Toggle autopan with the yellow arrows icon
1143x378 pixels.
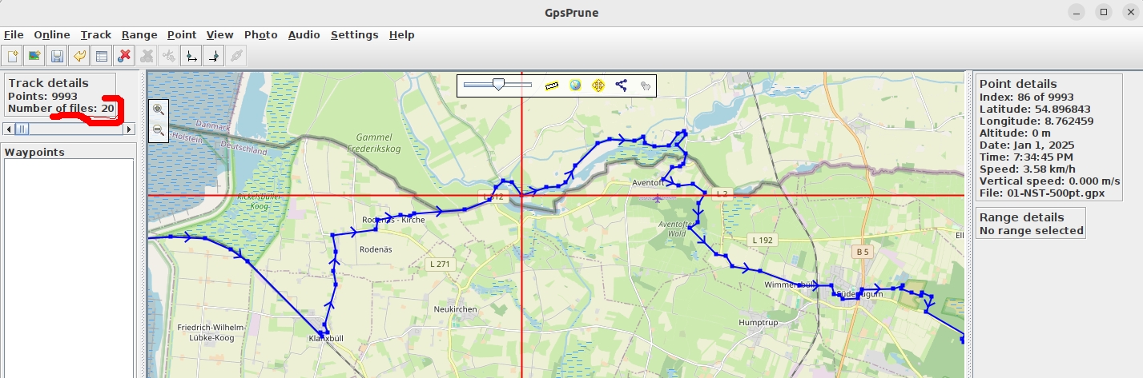tap(598, 86)
